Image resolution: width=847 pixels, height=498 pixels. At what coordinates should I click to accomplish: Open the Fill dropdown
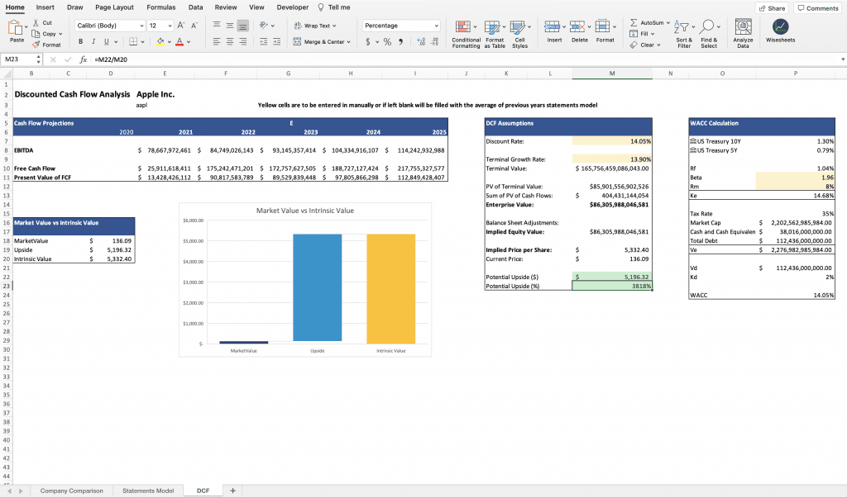(642, 34)
